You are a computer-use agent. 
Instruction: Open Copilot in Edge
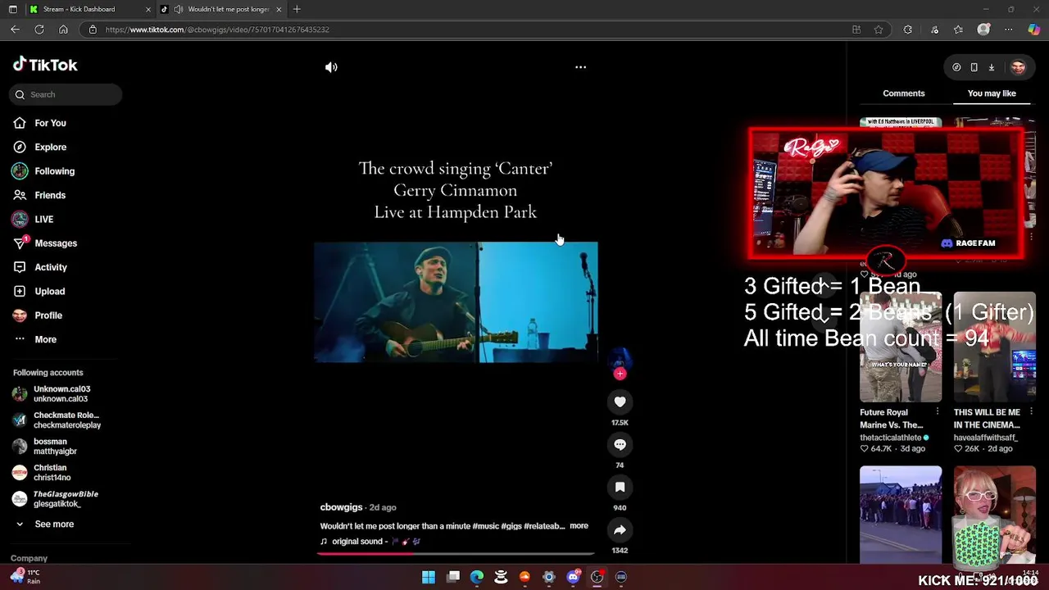click(x=1033, y=29)
